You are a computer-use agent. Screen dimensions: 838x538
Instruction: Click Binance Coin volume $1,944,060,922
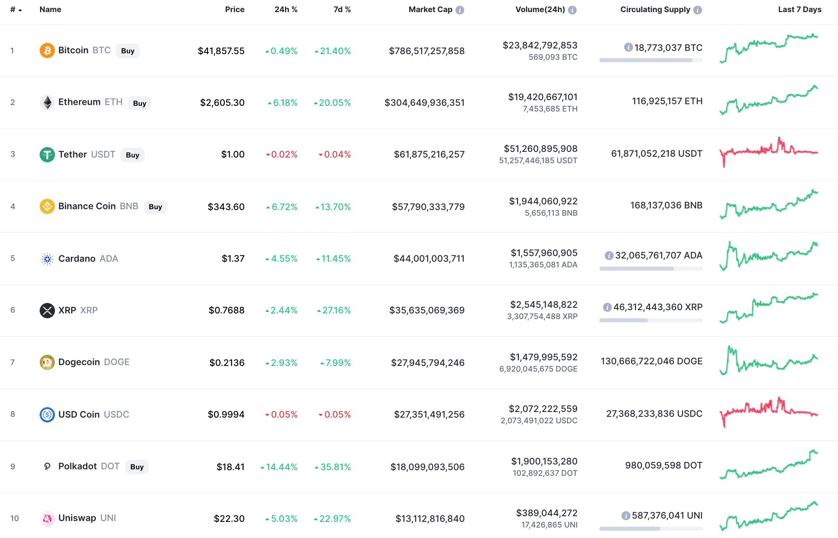click(x=543, y=201)
